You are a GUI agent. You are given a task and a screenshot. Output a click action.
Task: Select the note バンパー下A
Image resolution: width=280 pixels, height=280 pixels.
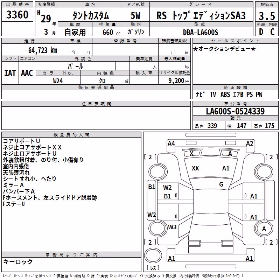coord(19,191)
